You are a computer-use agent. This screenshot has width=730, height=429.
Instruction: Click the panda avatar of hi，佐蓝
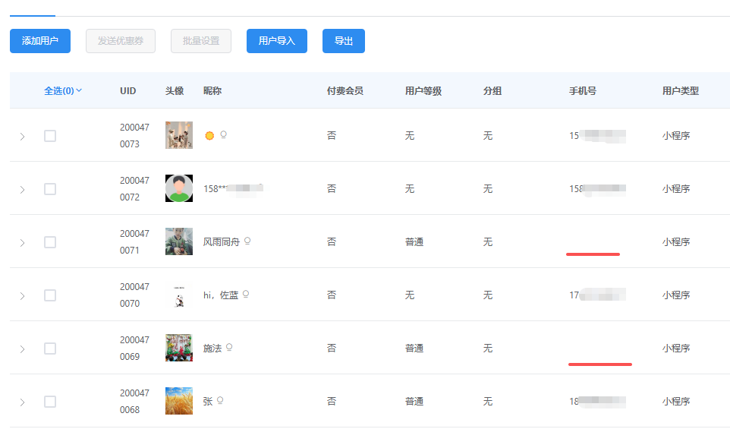tap(179, 296)
